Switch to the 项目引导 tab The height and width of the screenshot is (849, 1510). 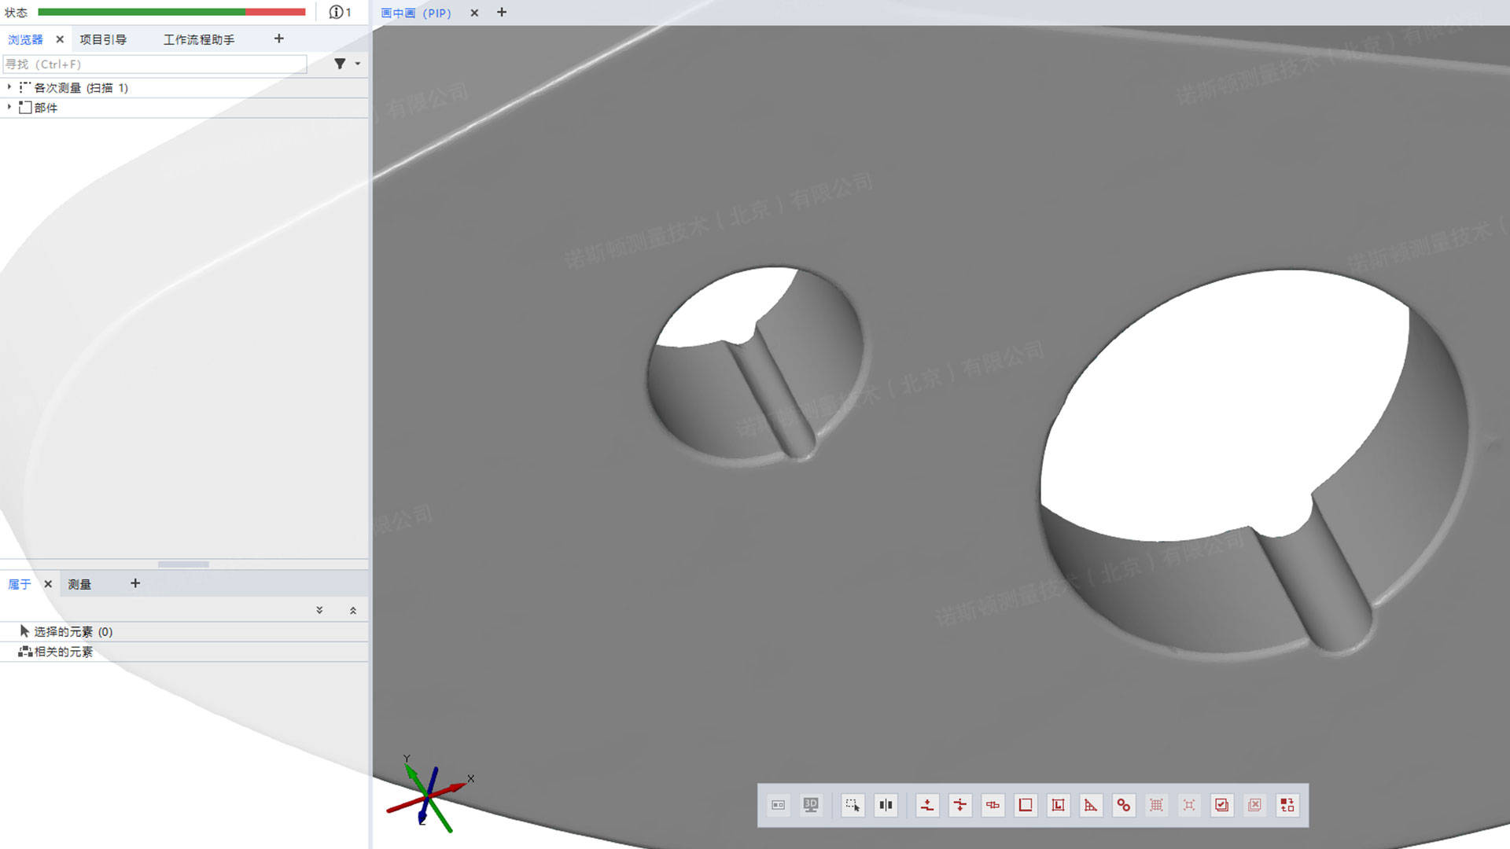[x=103, y=39]
